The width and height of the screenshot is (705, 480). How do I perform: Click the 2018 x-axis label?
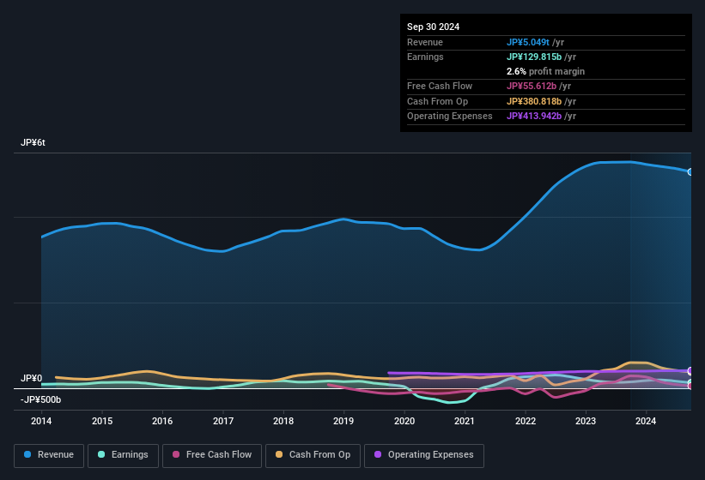(283, 421)
